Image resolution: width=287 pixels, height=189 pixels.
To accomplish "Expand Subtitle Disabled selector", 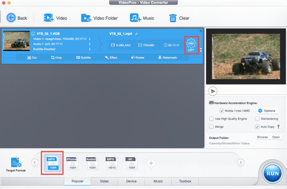I will point(90,49).
